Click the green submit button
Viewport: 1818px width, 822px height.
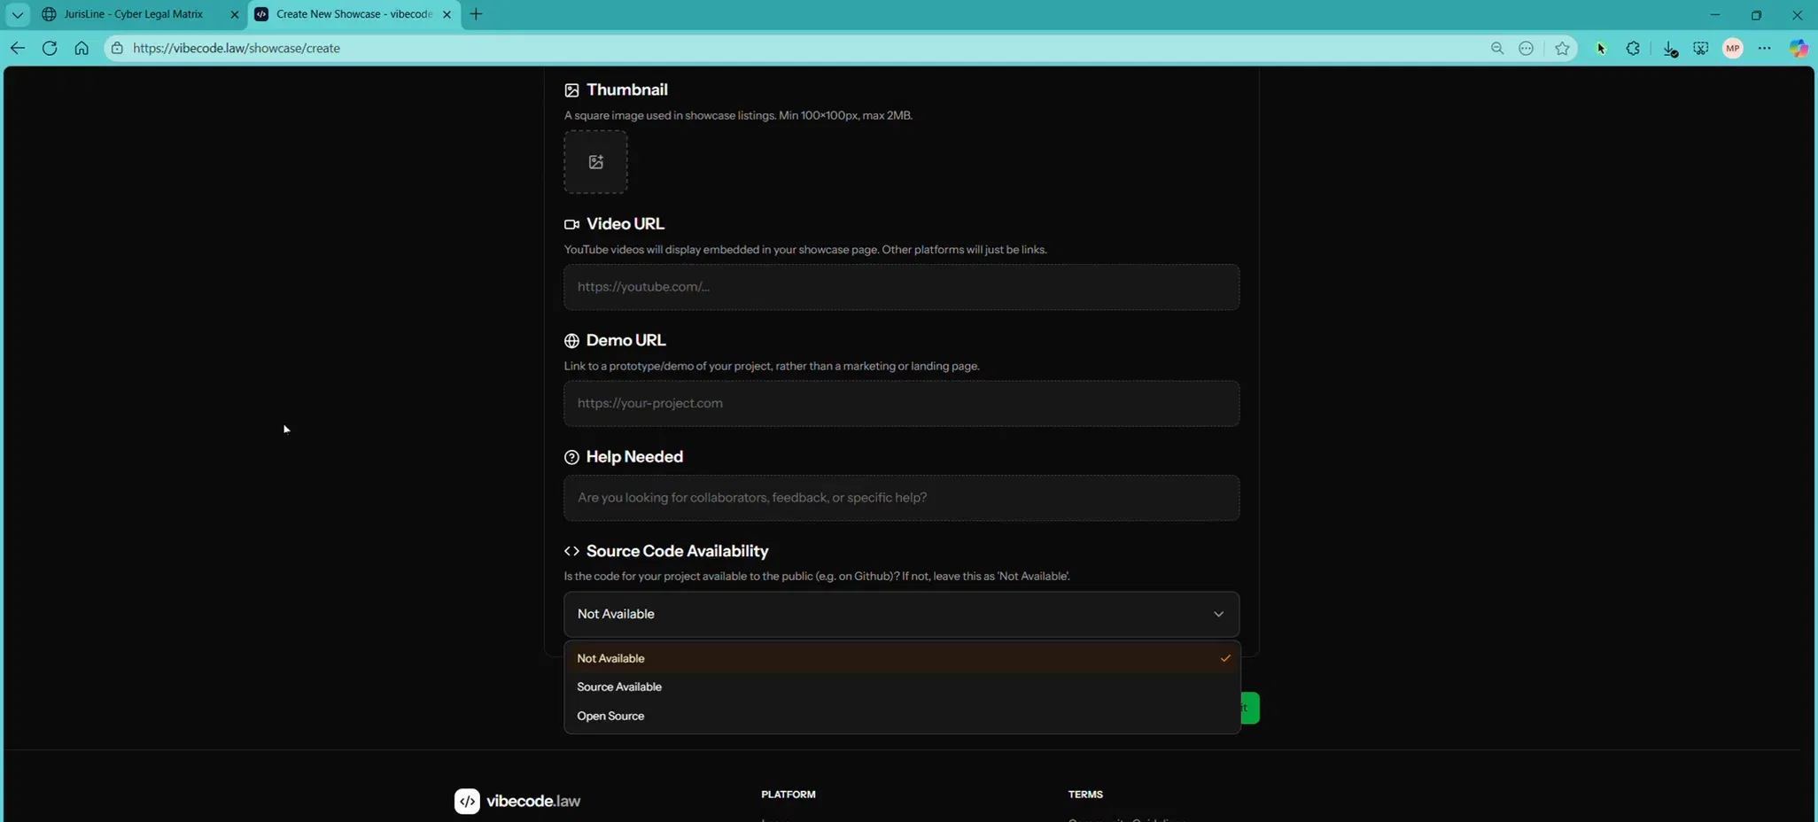(x=1250, y=708)
